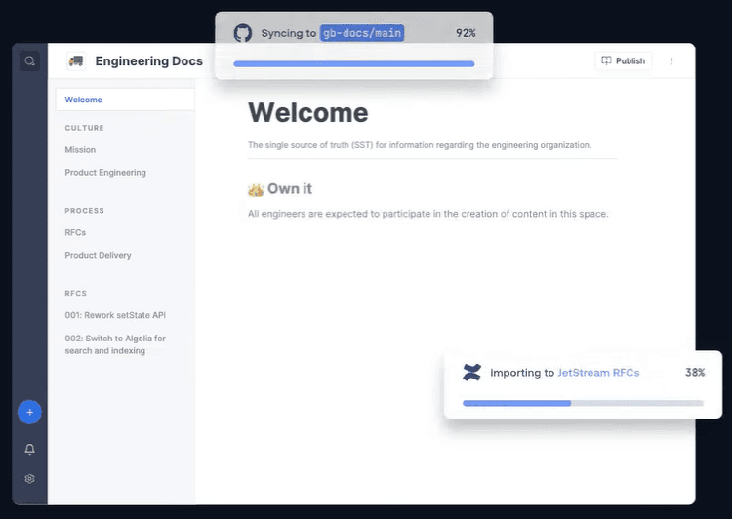Open Product Delivery page
732x519 pixels.
(98, 256)
